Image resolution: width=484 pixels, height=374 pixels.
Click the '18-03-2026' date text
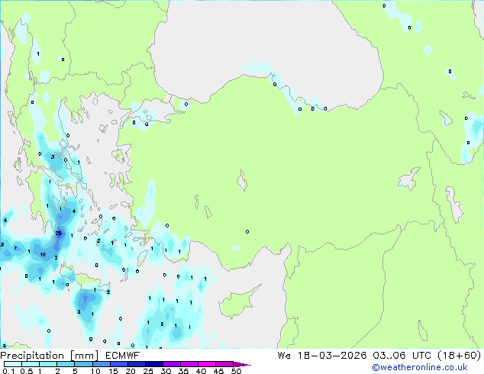click(332, 355)
